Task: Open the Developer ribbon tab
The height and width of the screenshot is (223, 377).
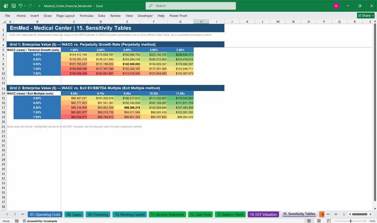Action: [x=145, y=15]
